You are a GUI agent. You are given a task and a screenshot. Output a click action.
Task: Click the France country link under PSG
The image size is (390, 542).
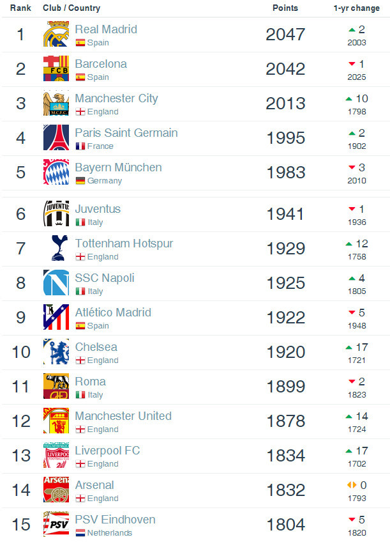pos(100,146)
